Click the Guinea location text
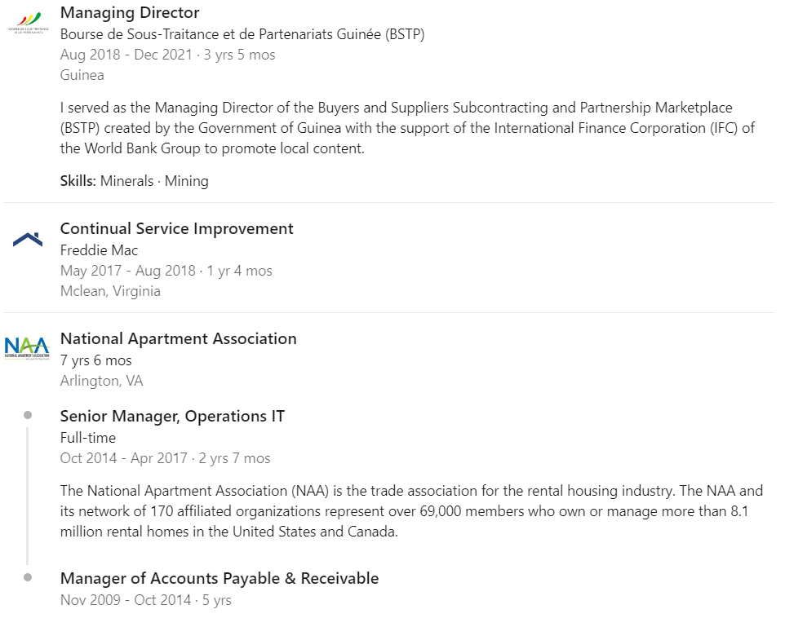Screen dimensions: 785x627 tap(82, 75)
